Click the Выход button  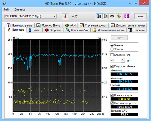coord(140,16)
